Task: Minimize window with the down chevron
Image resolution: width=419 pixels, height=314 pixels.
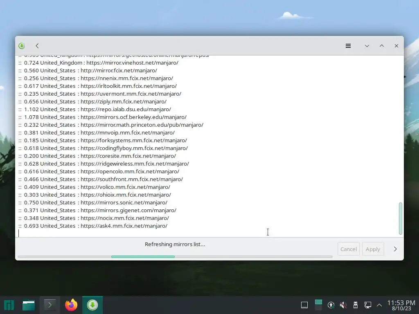Action: point(367,46)
